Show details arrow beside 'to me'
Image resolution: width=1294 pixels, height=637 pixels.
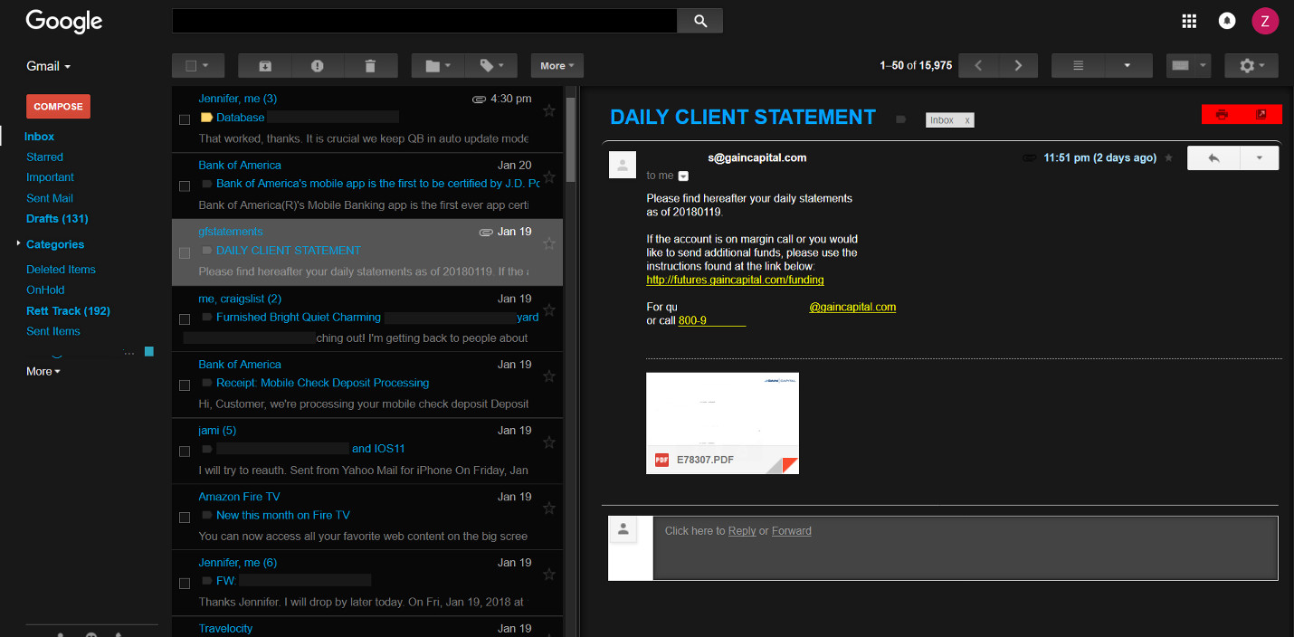coord(683,176)
